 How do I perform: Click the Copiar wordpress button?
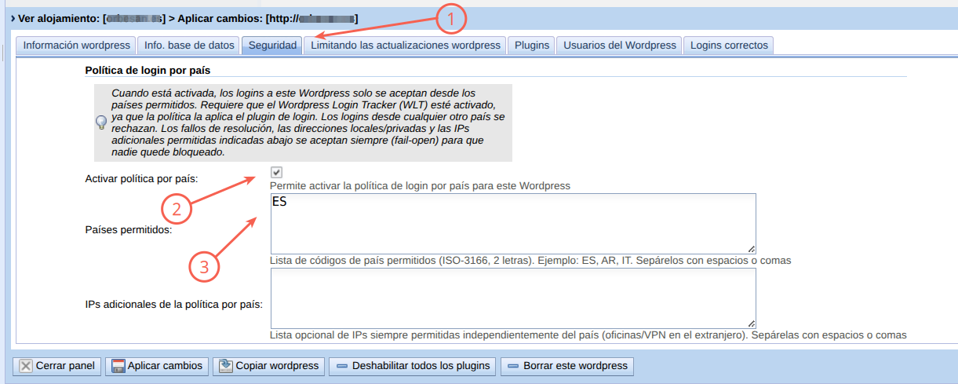[x=269, y=366]
